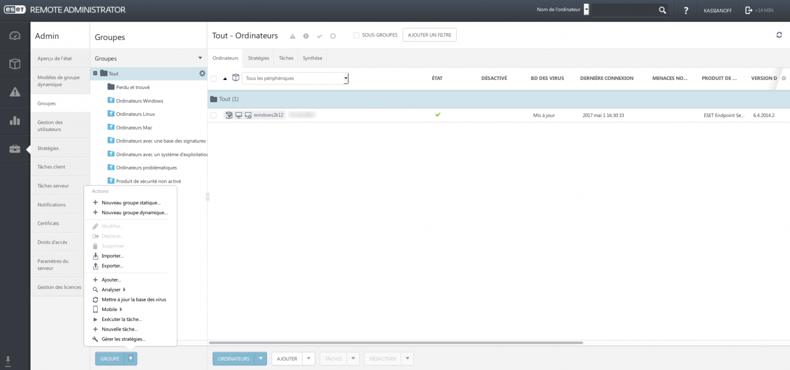Click the Admin briefcase icon in sidebar
The height and width of the screenshot is (370, 790).
point(15,149)
